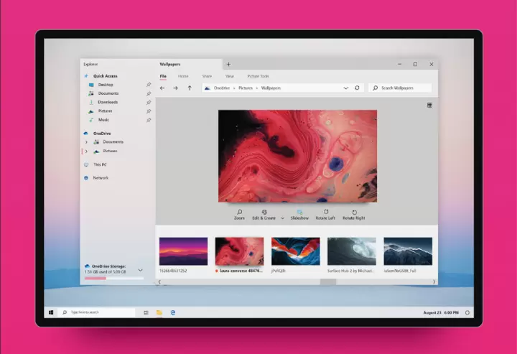This screenshot has width=517, height=354.
Task: Click the Rotate Left icon
Action: (325, 213)
